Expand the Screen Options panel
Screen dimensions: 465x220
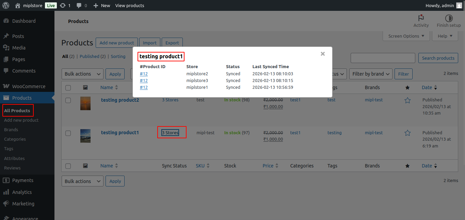click(x=406, y=36)
